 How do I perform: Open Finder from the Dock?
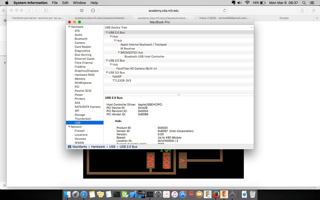tap(67, 194)
